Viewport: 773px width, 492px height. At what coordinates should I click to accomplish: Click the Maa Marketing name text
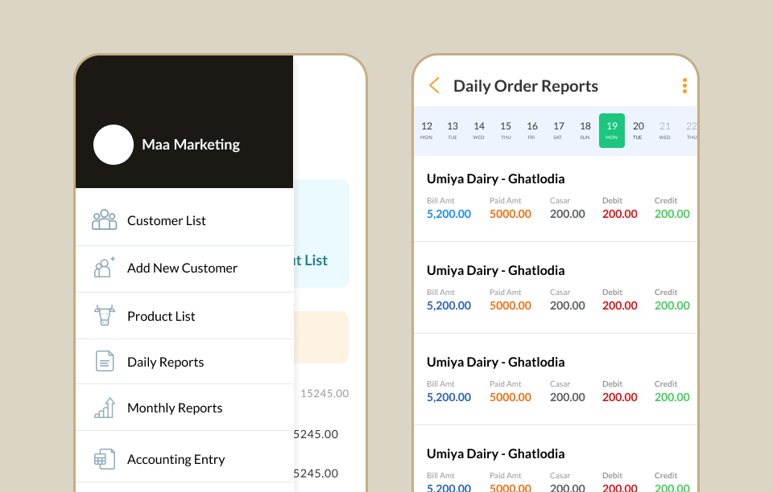coord(191,145)
